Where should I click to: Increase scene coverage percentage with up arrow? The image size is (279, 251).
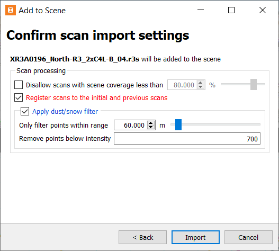(201, 83)
